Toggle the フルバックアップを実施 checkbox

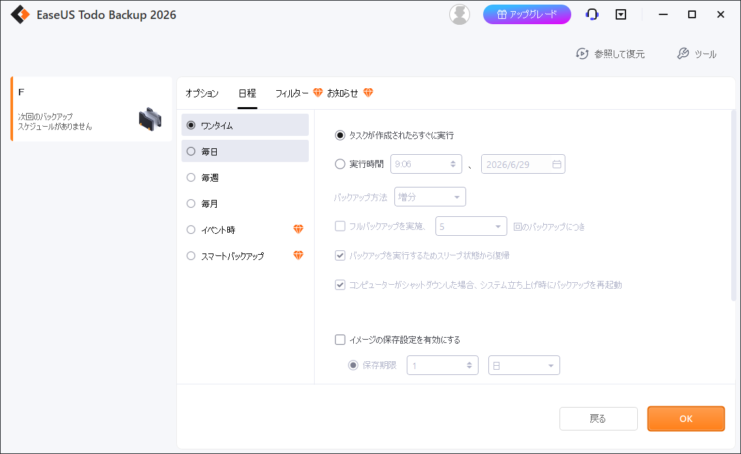(x=339, y=226)
